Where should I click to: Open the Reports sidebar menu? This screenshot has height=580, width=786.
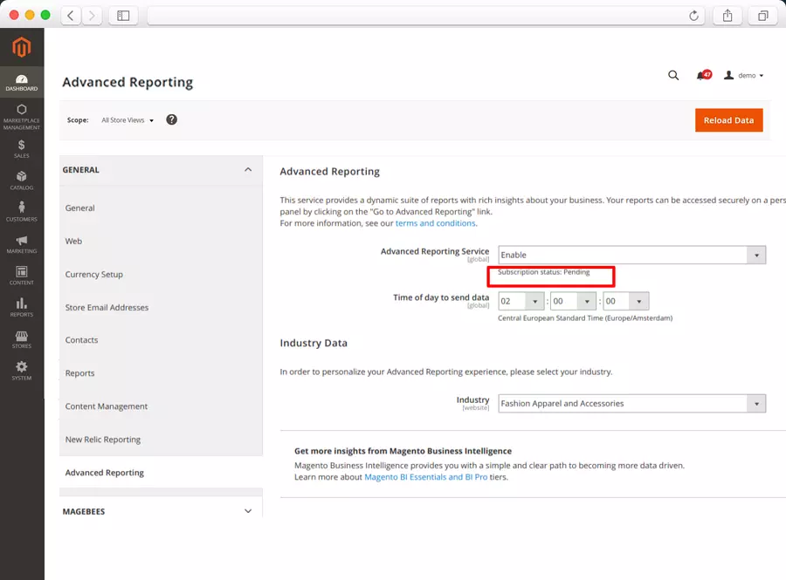coord(22,307)
